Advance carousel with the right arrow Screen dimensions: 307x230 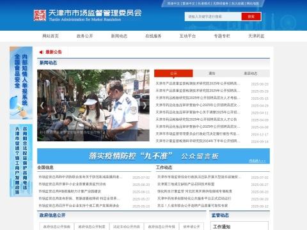145,105
